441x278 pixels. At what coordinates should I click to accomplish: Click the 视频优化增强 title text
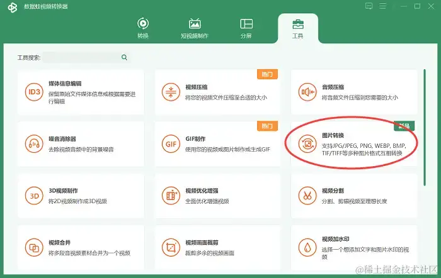[202, 191]
